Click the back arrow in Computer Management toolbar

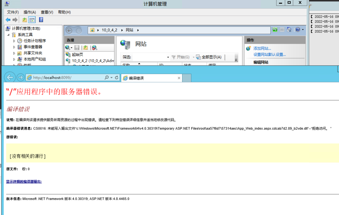8,19
